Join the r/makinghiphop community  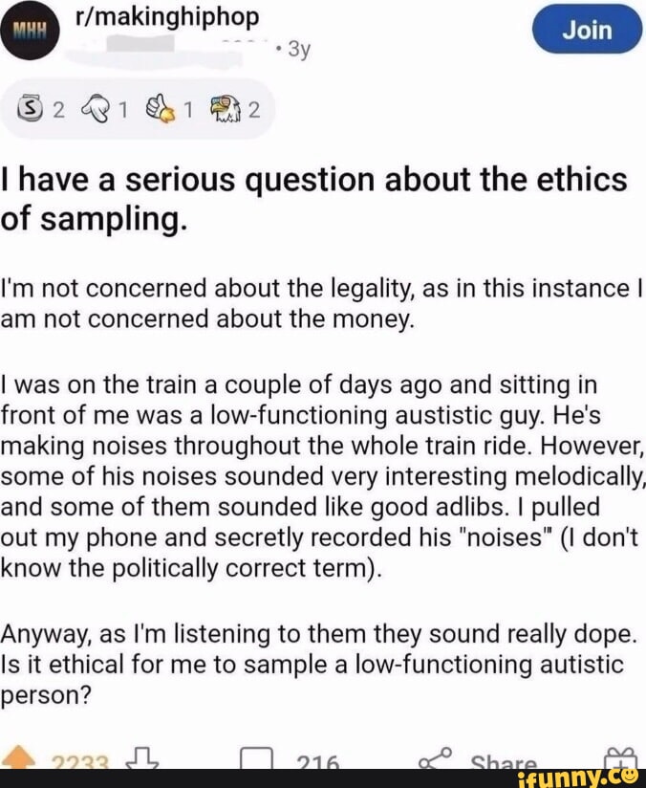point(587,30)
